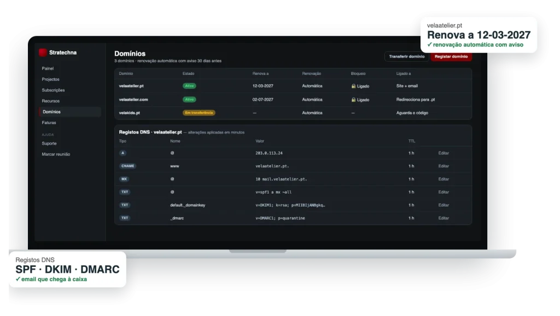Select the velaatelier.pt domain name
The image size is (560, 316).
coord(131,86)
